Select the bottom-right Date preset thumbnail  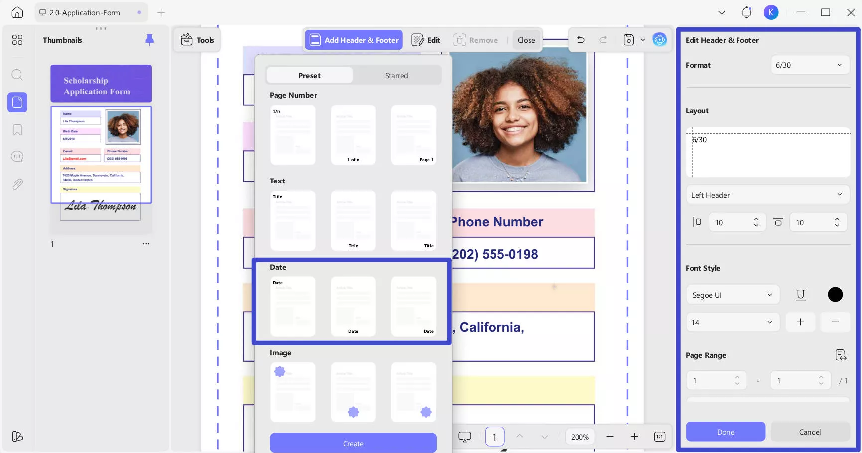(x=413, y=306)
